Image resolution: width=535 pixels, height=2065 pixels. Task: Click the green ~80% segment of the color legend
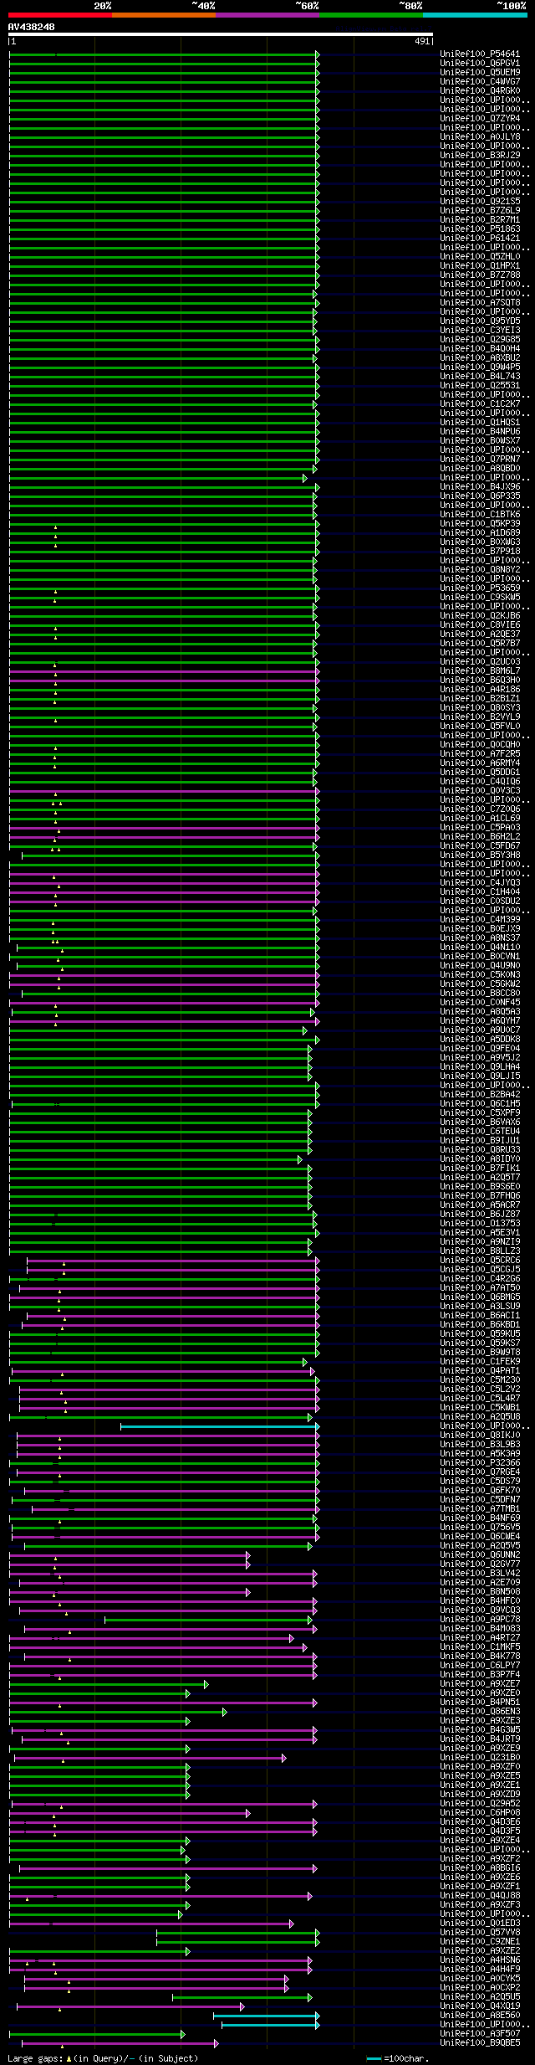click(x=371, y=14)
